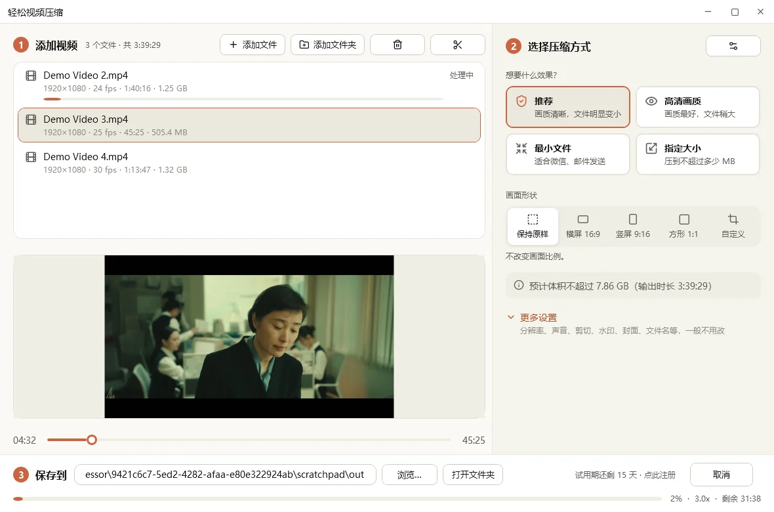
Task: Click the 04:32 current time label
Action: (25, 440)
